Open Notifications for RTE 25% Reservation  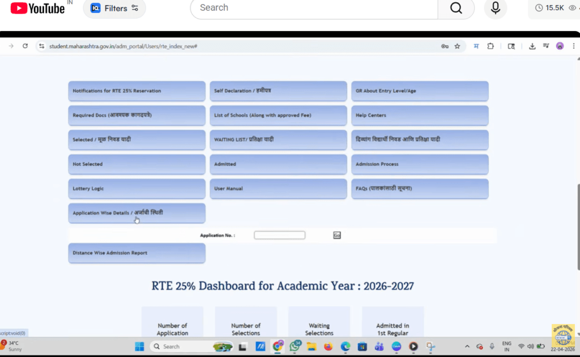(x=137, y=91)
